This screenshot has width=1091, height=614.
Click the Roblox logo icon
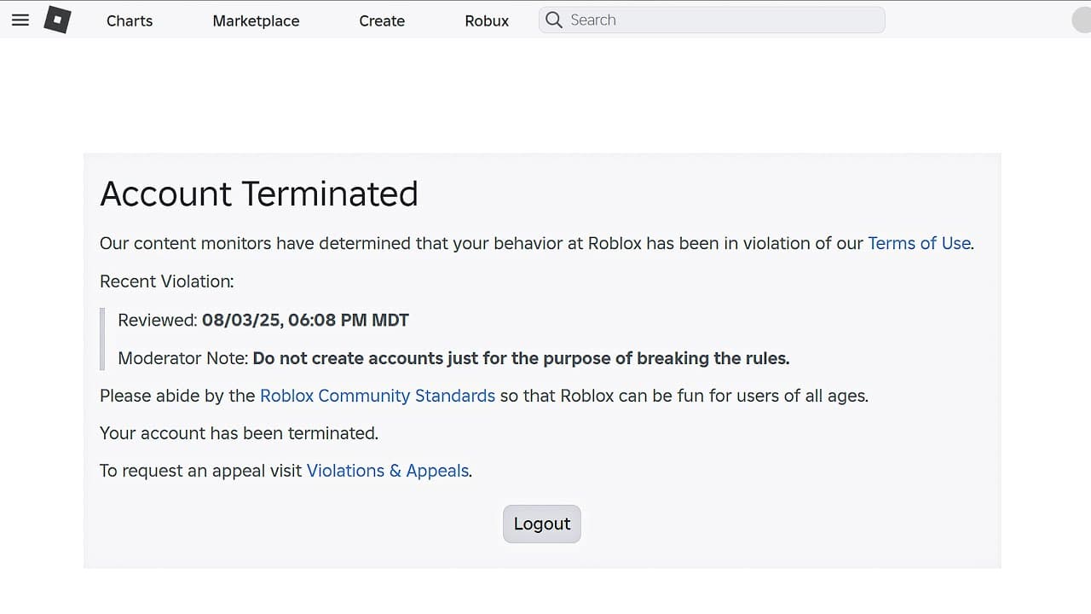[x=57, y=20]
